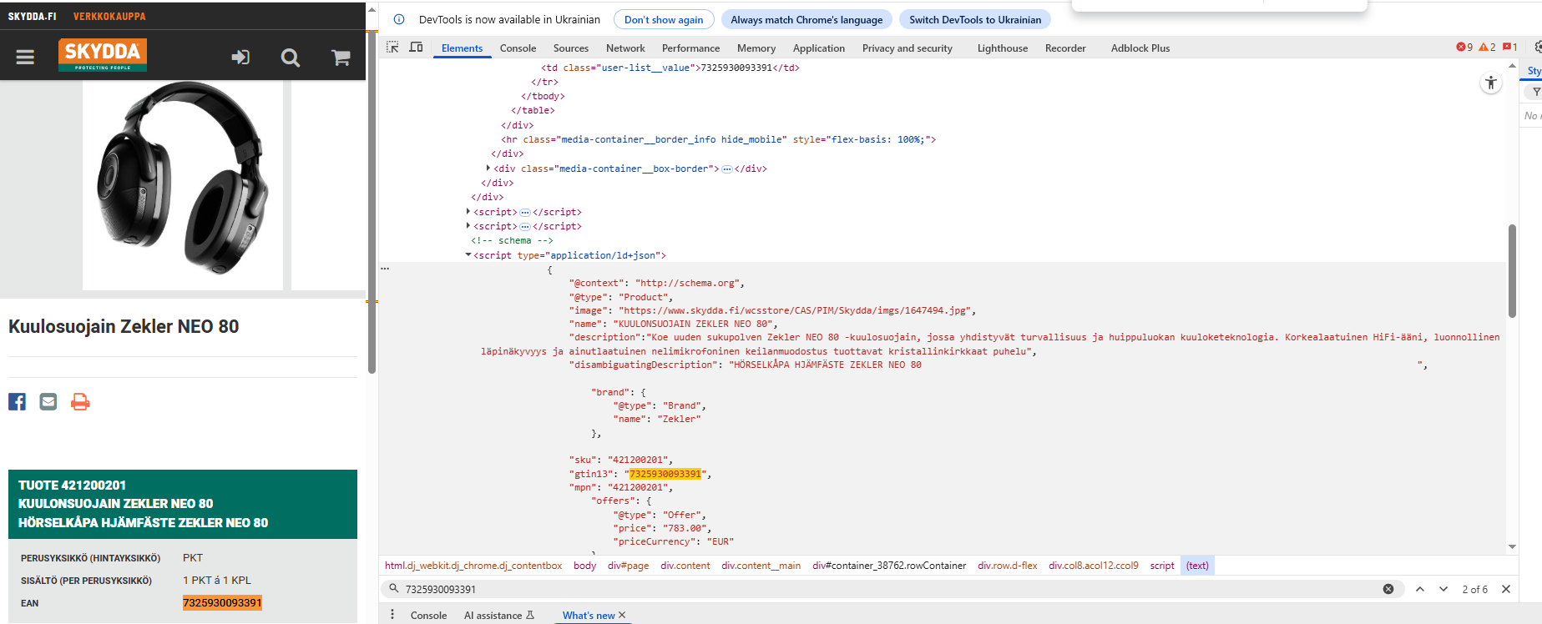Viewport: 1542px width, 624px height.
Task: Toggle the device toolbar icon
Action: click(416, 48)
